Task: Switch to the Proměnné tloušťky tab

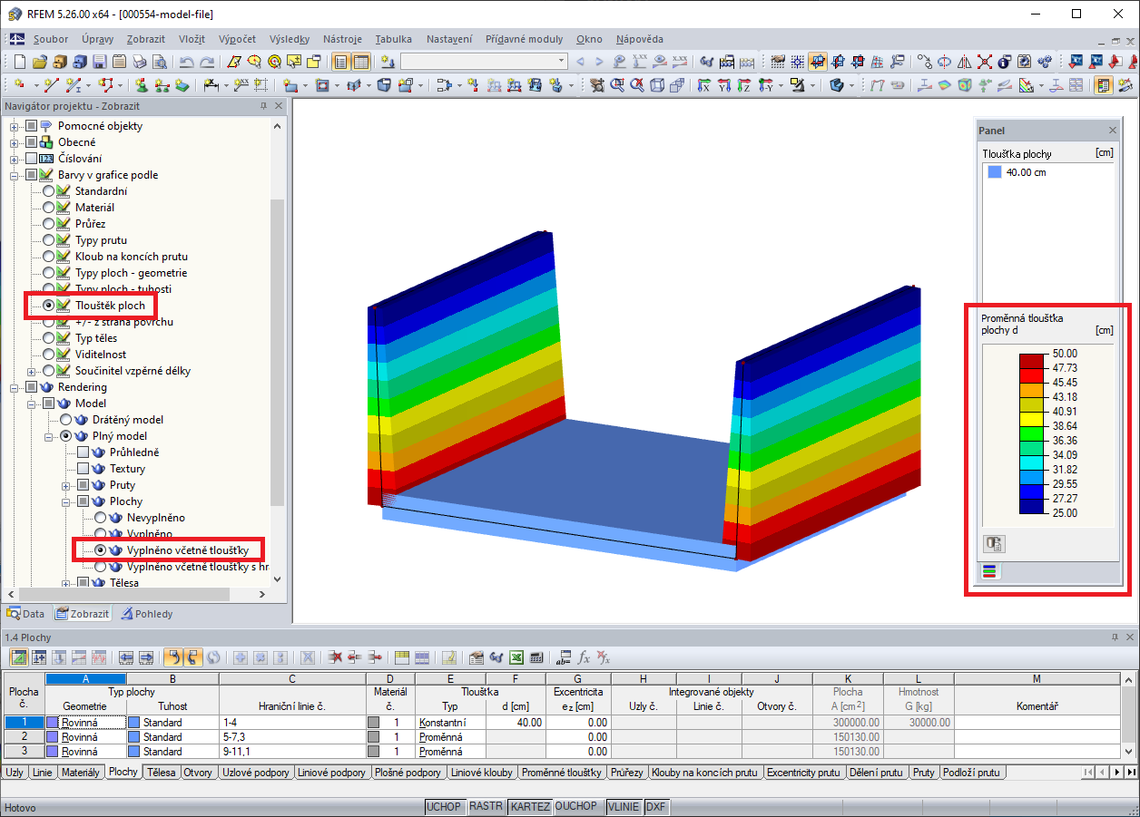Action: 562,773
